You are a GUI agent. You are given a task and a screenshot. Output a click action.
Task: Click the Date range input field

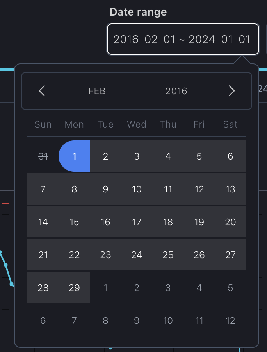pos(183,39)
